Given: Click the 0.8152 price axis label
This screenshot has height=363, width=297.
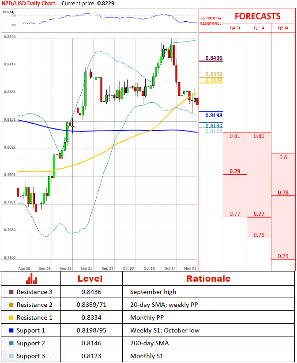Looking at the screenshot, I should [10, 119].
